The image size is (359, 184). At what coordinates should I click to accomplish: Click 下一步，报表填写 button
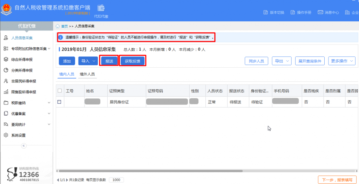tap(337, 180)
